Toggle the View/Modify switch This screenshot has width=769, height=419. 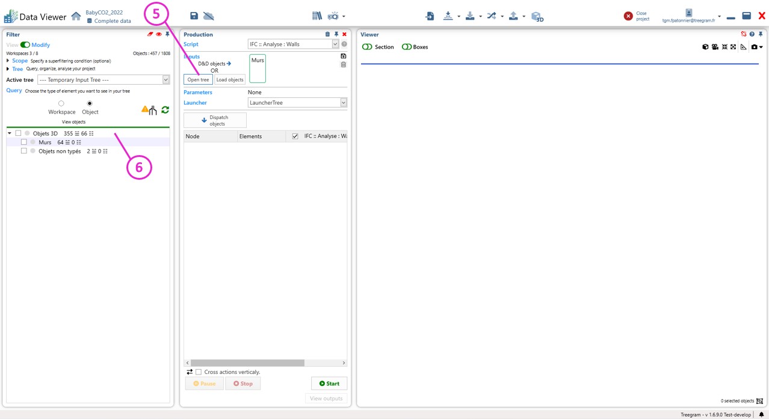click(25, 45)
